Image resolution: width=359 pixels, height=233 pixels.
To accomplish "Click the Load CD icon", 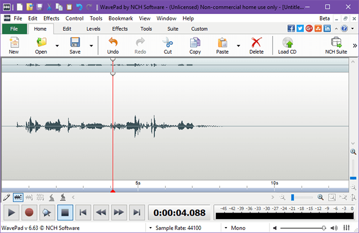I will click(x=287, y=42).
